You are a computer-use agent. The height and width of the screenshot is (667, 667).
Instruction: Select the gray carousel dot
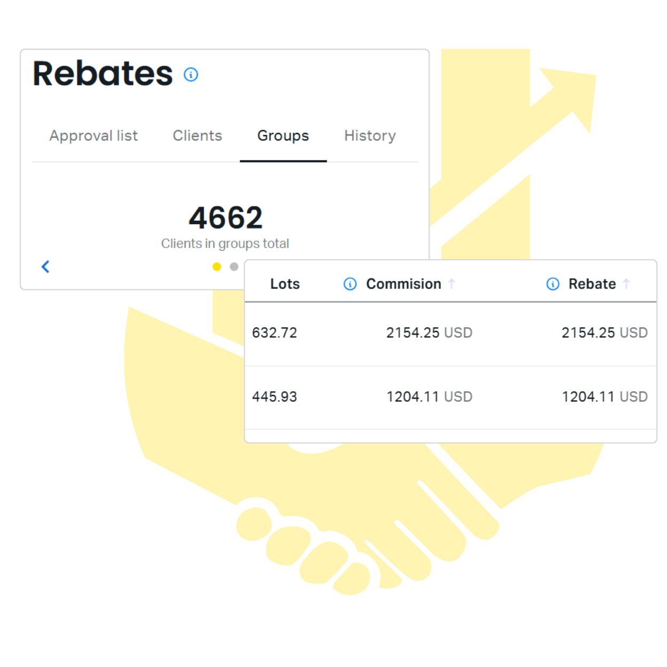(x=234, y=267)
